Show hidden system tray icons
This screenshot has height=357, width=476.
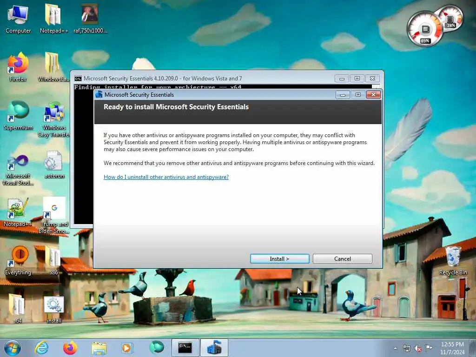click(x=395, y=348)
